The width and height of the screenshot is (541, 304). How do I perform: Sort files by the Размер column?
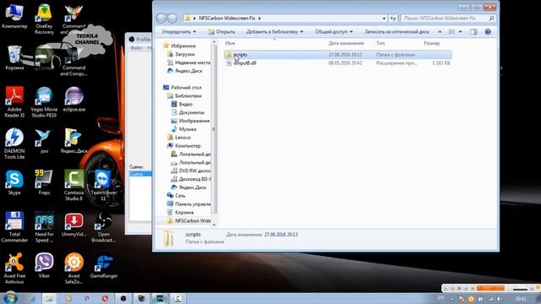(x=432, y=43)
